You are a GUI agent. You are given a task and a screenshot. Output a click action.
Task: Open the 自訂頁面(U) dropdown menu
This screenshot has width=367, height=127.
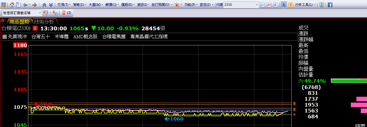pyautogui.click(x=162, y=5)
